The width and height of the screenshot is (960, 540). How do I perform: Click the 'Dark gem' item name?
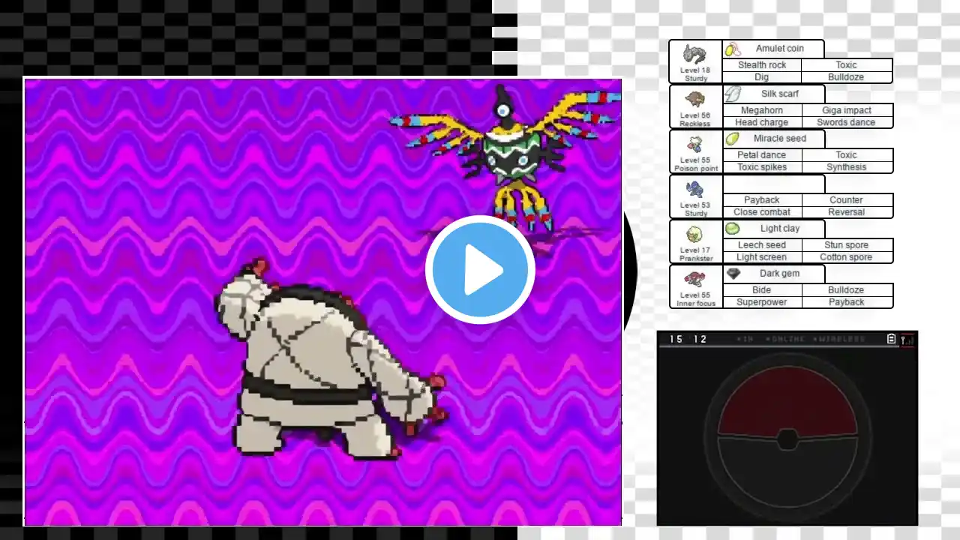[x=780, y=274]
